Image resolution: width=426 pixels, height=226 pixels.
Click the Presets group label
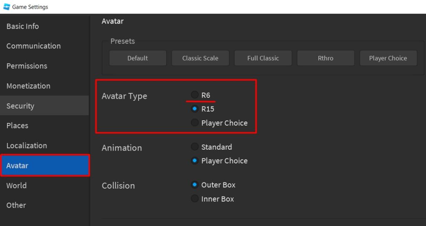pyautogui.click(x=123, y=41)
